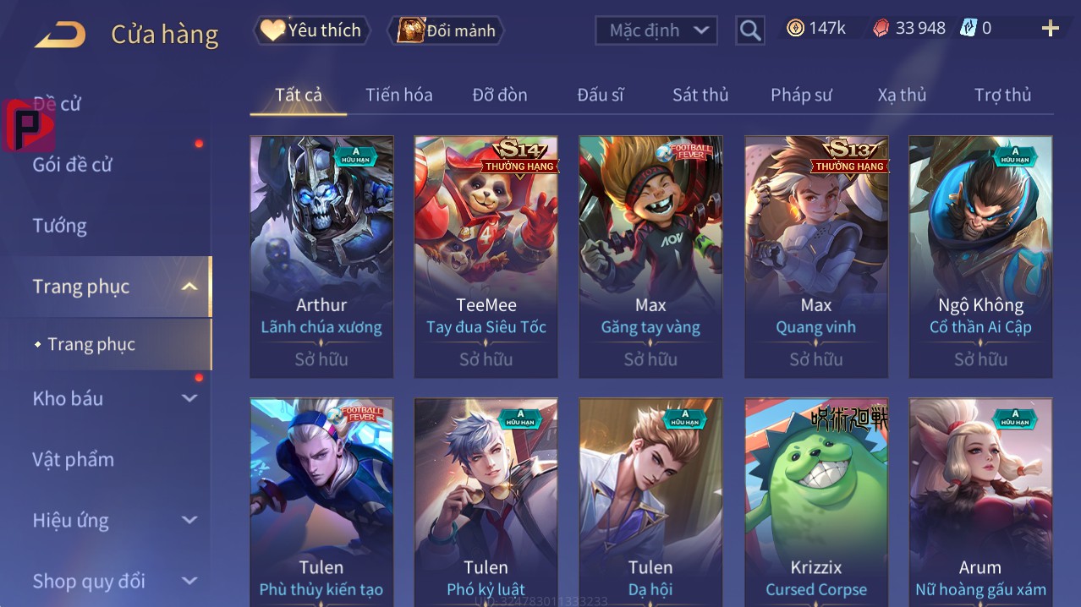
Task: Open the Mặc định sort dropdown
Action: point(656,30)
